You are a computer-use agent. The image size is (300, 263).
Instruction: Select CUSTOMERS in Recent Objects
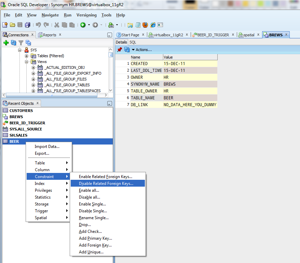tap(21, 111)
